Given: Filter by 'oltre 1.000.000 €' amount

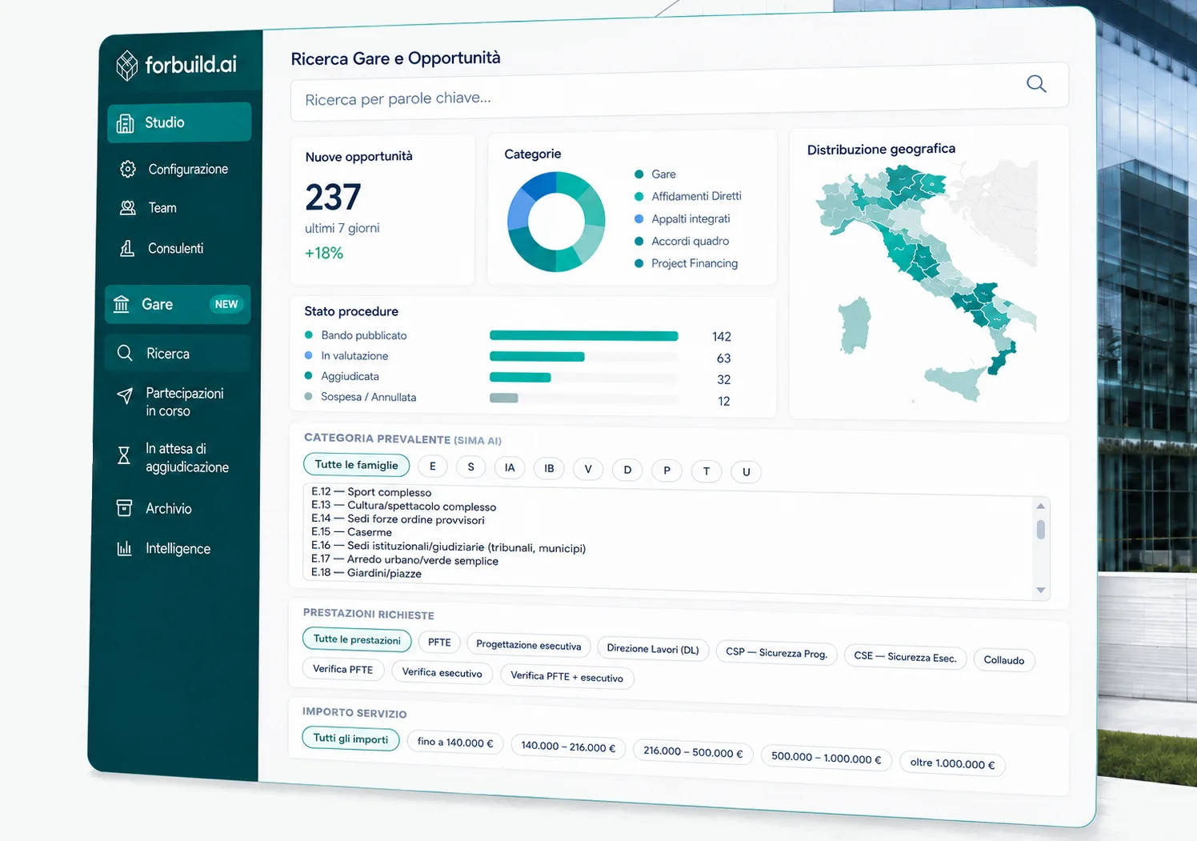Looking at the screenshot, I should click(x=952, y=763).
